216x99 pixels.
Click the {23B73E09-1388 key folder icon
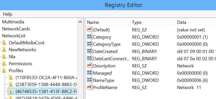11,85
